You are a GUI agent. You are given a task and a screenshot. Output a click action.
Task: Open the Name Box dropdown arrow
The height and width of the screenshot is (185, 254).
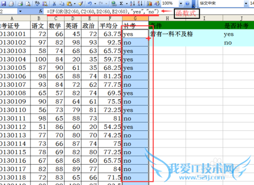pyautogui.click(x=20, y=12)
